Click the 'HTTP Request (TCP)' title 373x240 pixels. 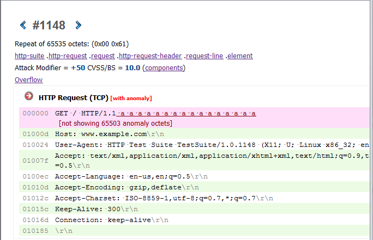[74, 98]
